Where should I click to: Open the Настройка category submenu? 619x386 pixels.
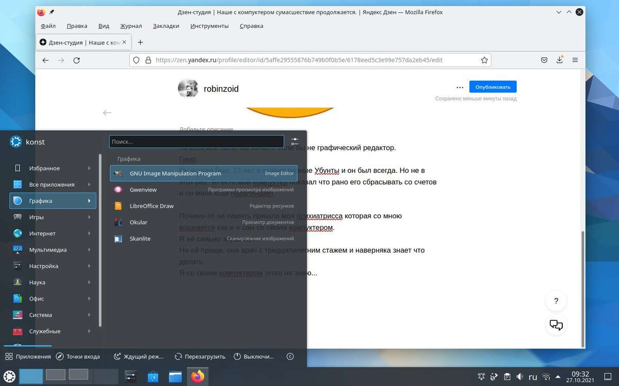tap(53, 266)
